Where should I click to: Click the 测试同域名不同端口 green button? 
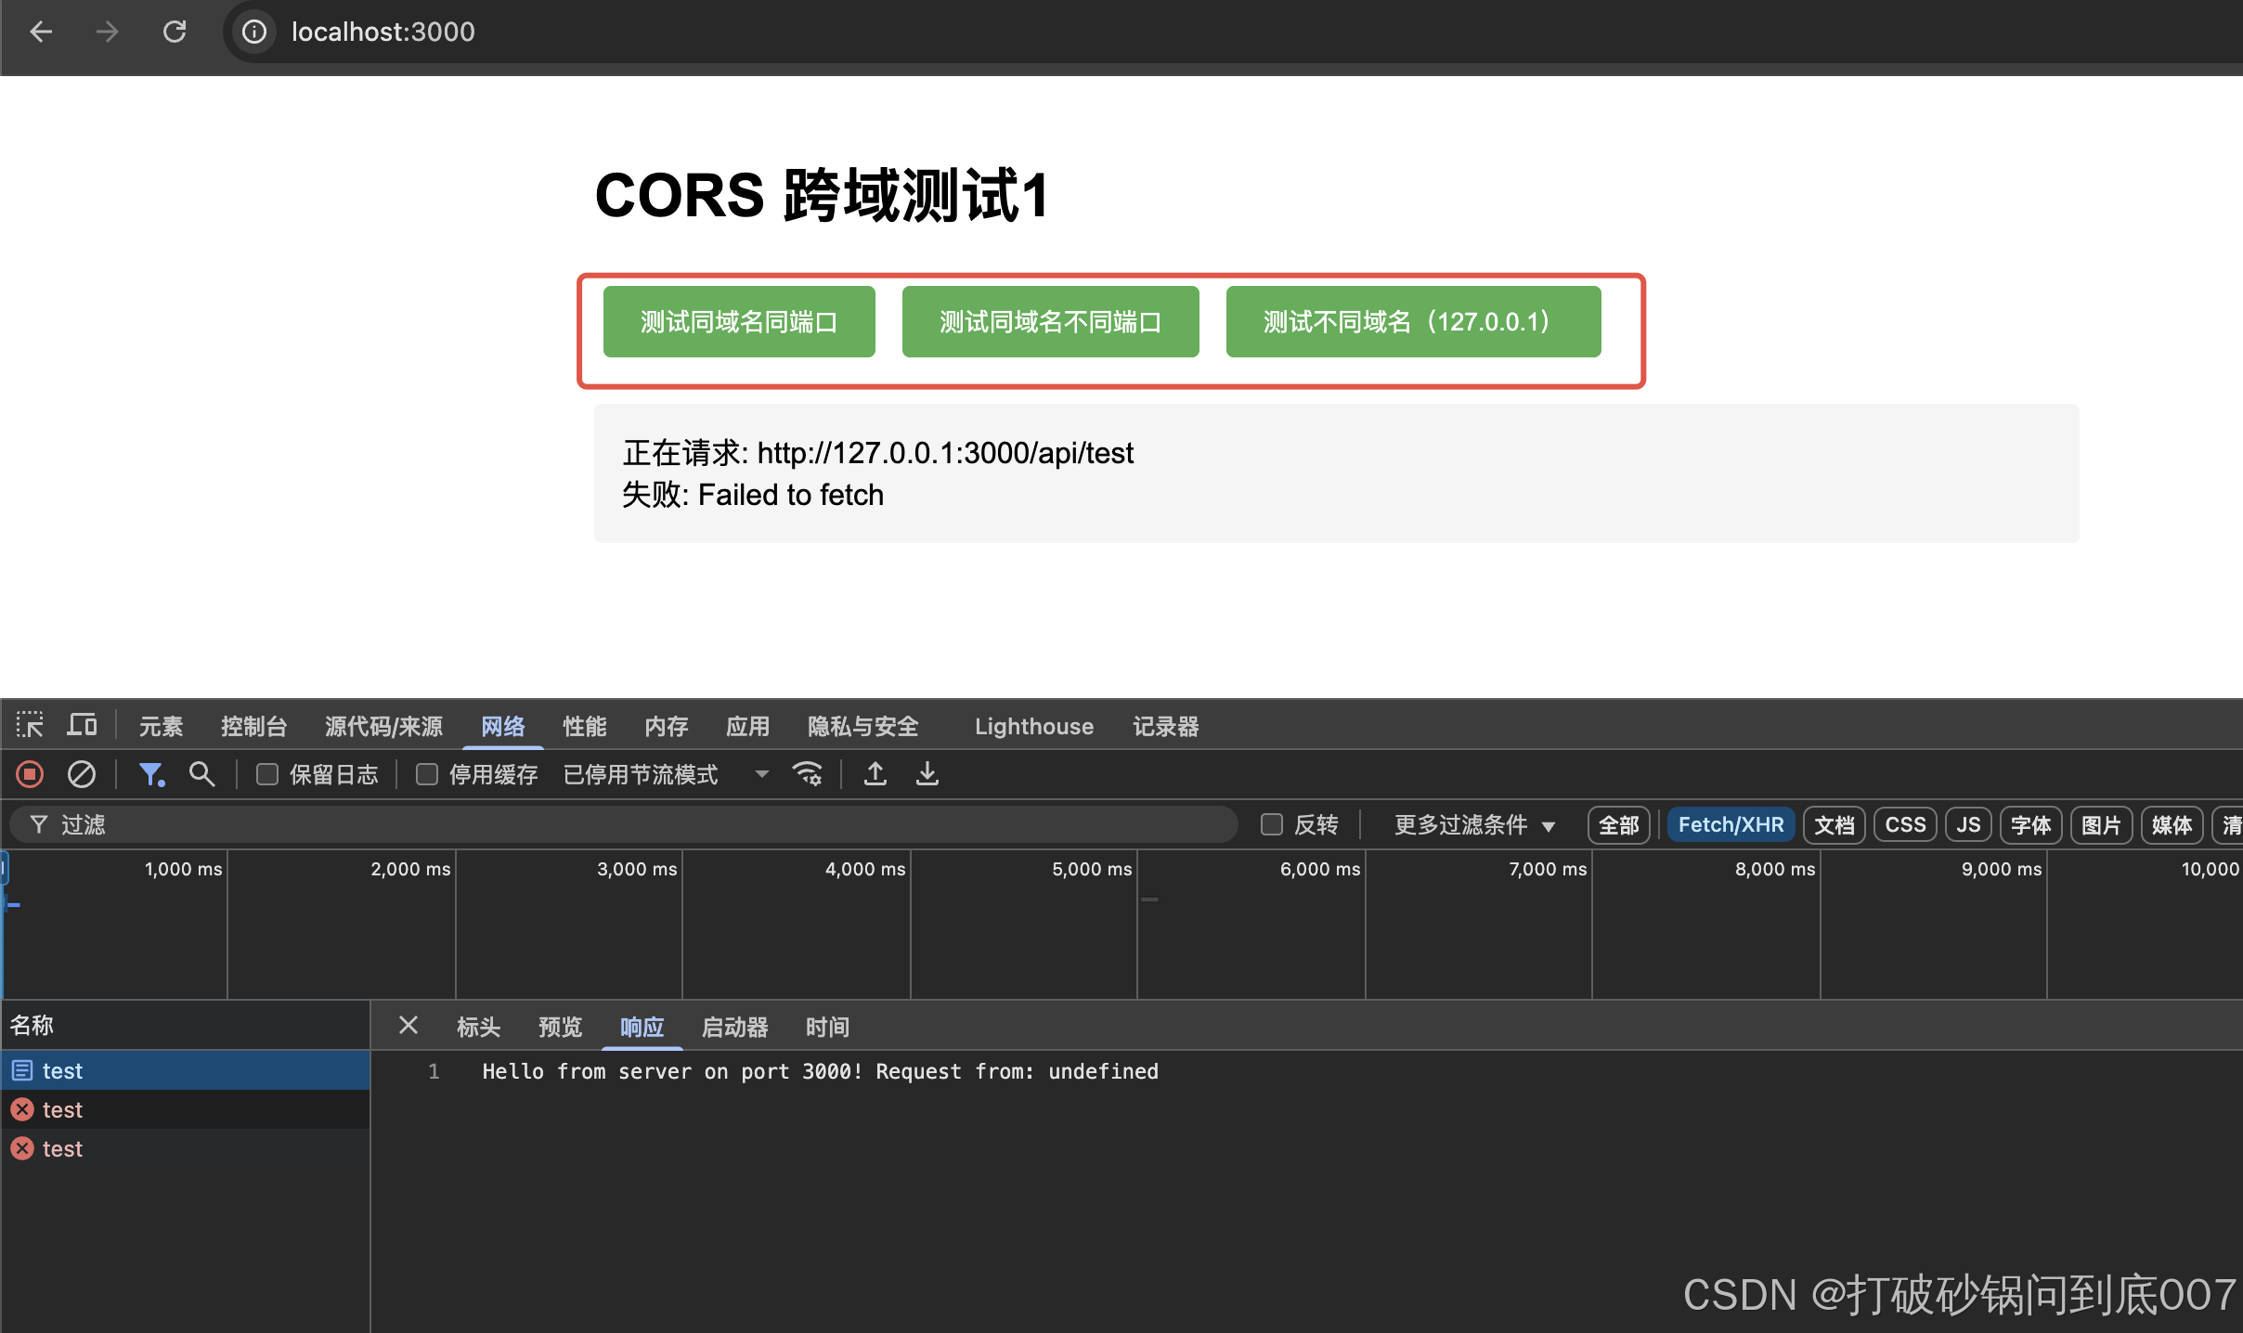(1050, 322)
